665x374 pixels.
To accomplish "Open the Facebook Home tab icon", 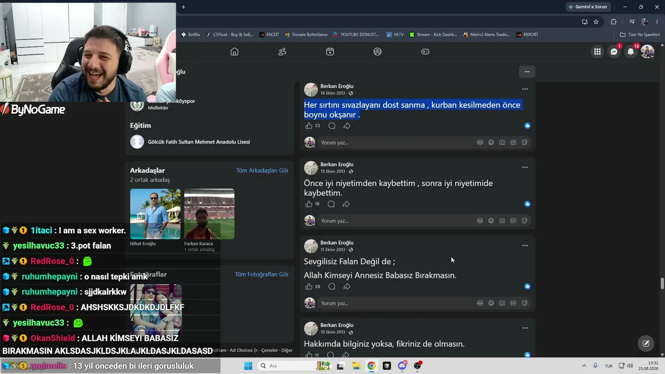I will [234, 51].
